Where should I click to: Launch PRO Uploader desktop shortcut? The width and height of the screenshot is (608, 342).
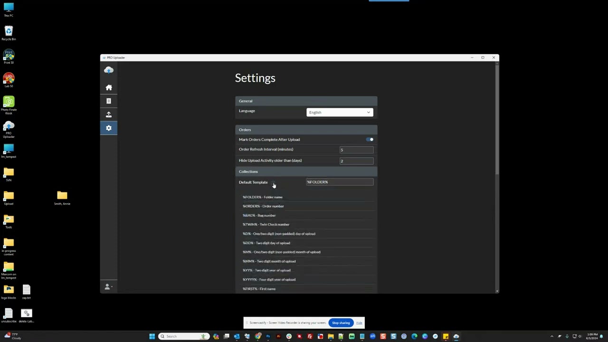pyautogui.click(x=9, y=129)
